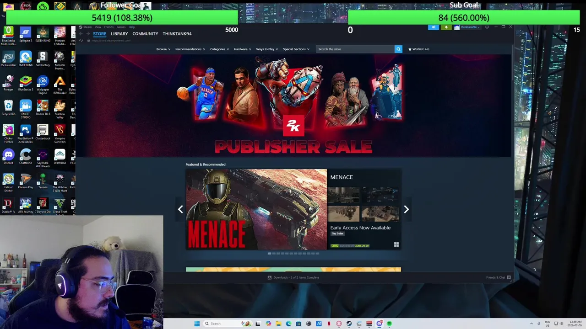Viewport: 586px width, 329px height.
Task: Click the store search magnifier button
Action: click(x=398, y=49)
